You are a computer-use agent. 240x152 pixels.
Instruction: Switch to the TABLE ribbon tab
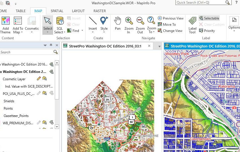(21, 11)
